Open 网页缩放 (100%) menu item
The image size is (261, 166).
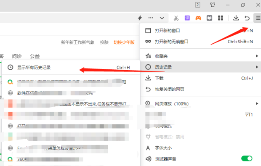(x=200, y=104)
